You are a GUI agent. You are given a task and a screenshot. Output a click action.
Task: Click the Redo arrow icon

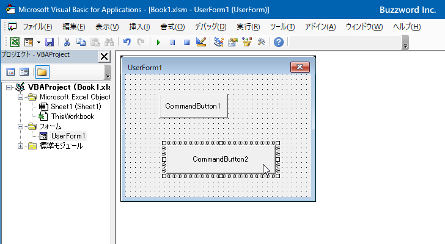141,42
